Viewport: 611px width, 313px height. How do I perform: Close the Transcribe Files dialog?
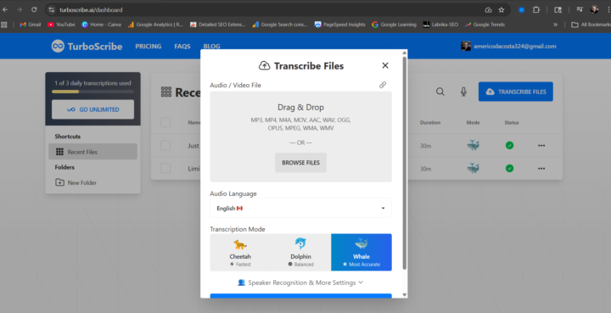coord(385,65)
